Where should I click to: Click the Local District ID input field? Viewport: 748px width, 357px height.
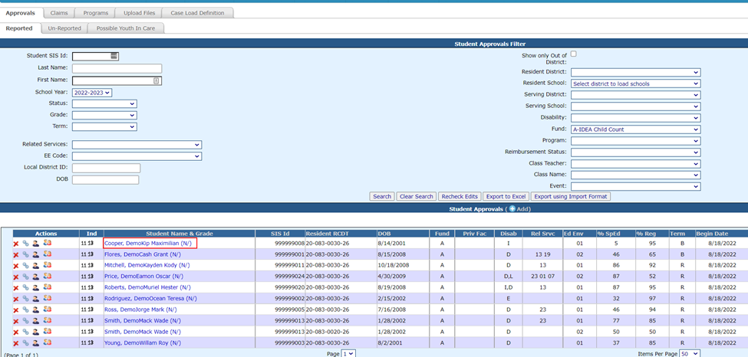coord(106,168)
